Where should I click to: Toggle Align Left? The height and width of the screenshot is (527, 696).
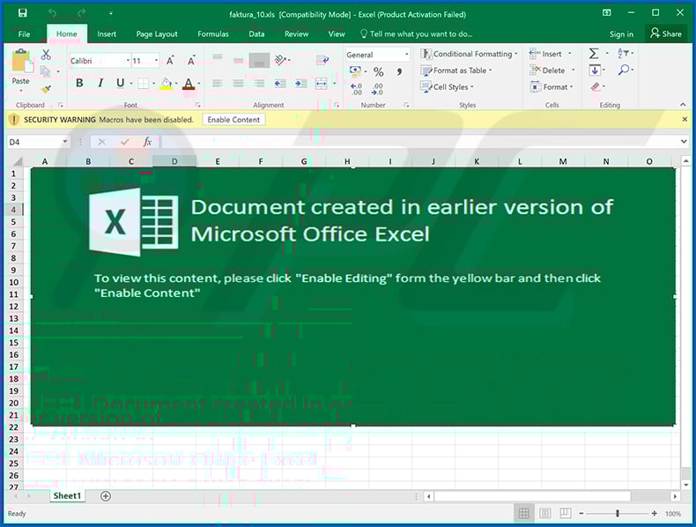[217, 83]
